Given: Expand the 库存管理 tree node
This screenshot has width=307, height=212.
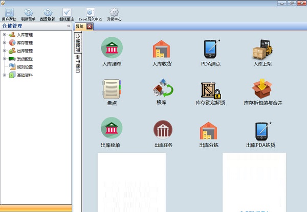Looking at the screenshot, I should point(4,42).
